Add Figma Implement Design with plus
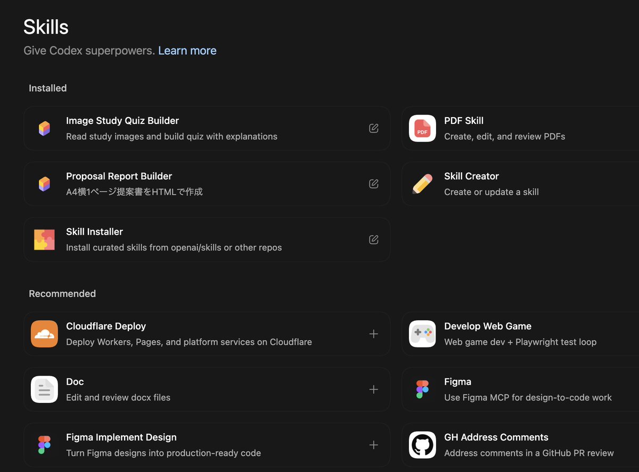The width and height of the screenshot is (639, 472). (374, 445)
